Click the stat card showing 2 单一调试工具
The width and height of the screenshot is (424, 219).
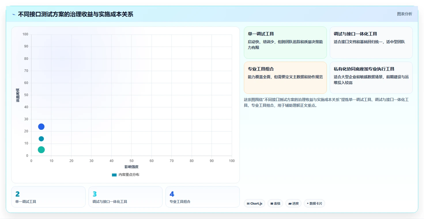click(x=48, y=197)
